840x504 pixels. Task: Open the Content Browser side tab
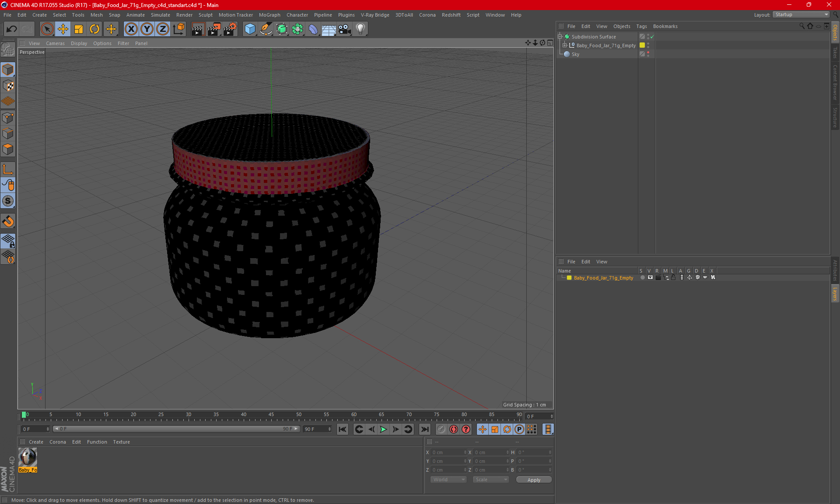[x=835, y=82]
